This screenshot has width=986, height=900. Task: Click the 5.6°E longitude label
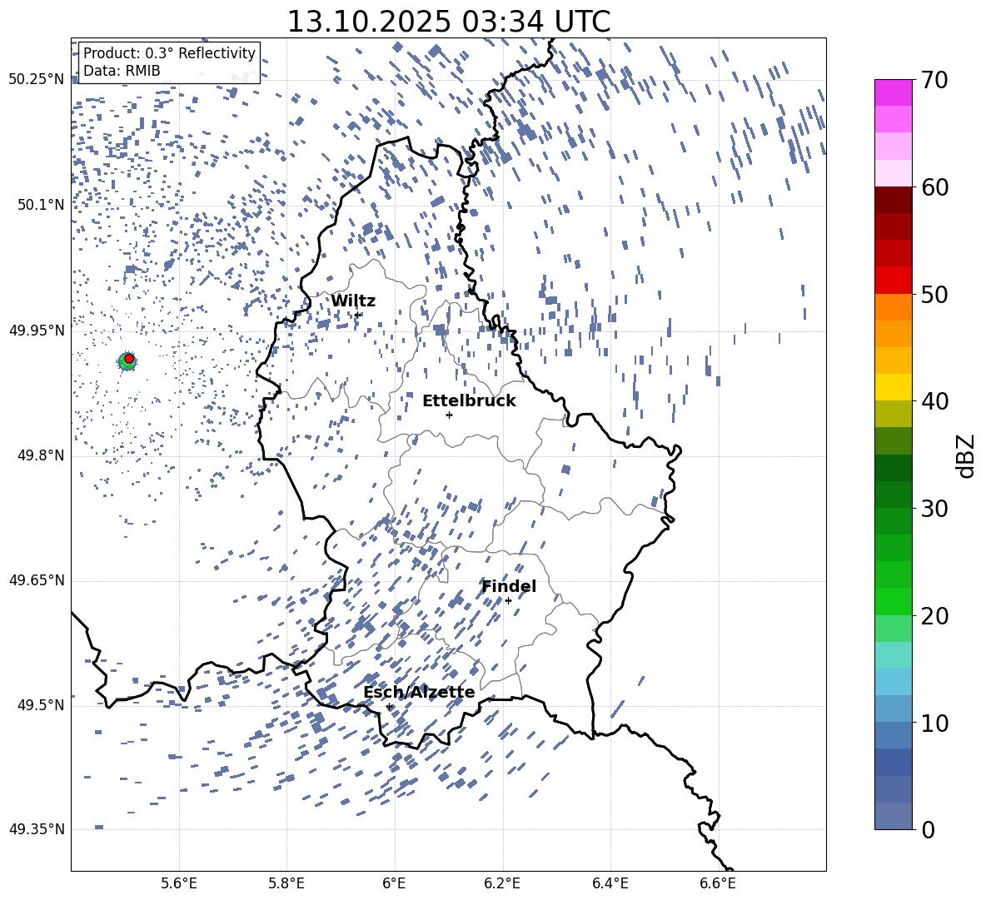coord(179,883)
